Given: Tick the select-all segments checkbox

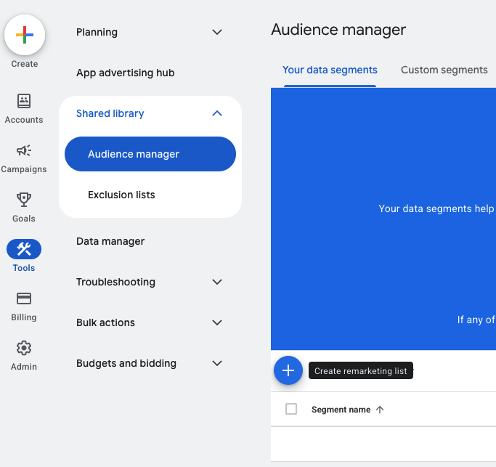Looking at the screenshot, I should click(291, 409).
